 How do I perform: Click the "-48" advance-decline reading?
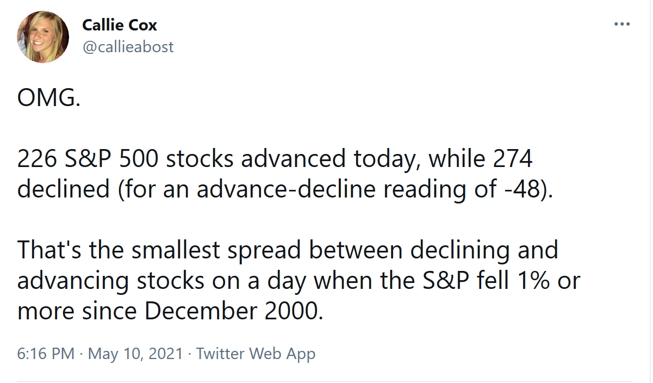pos(520,189)
